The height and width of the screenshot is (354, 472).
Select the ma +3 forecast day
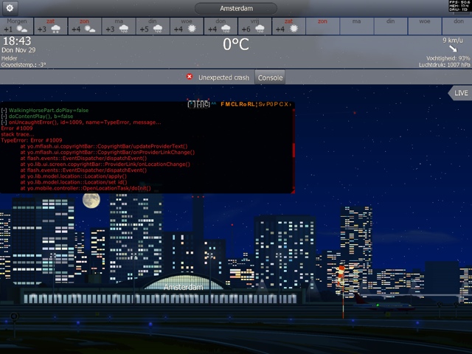point(119,26)
